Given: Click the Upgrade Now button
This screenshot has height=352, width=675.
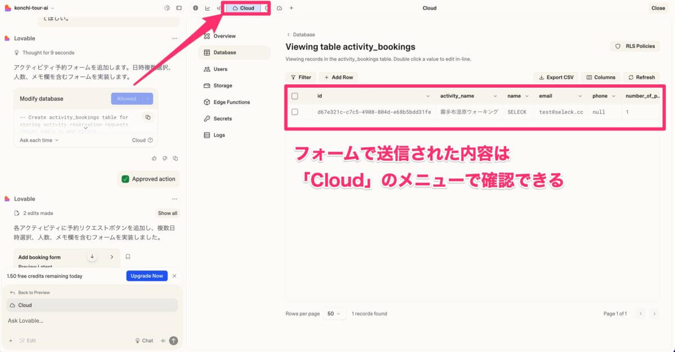Looking at the screenshot, I should 147,276.
